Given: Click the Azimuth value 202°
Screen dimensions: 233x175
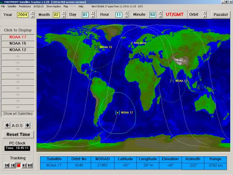Looking at the screenshot, I should pos(193,166).
